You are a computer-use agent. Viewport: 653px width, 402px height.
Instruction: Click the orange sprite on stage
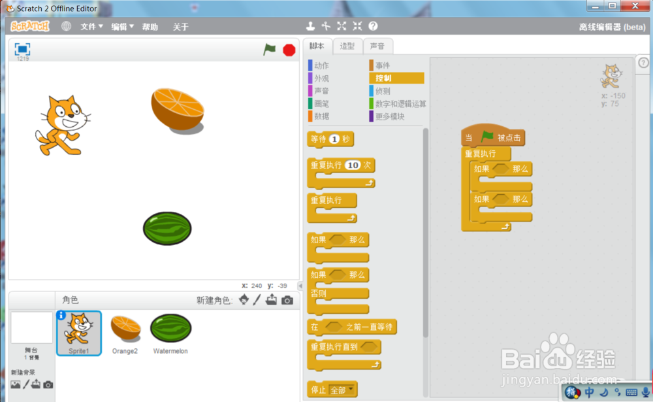[178, 110]
